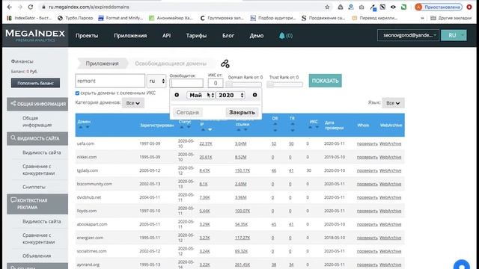Expand ОБЩАЯ ИНФОРМАЦИЯ sidebar section
This screenshot has height=269, width=479.
37,104
